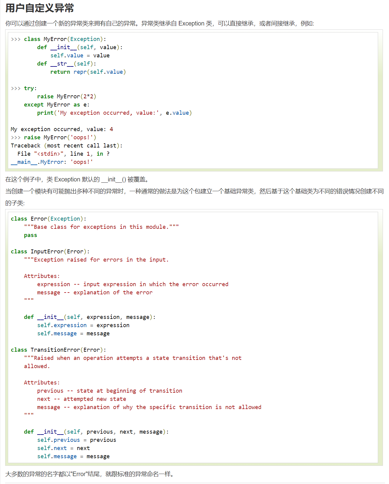Click the line 'raise MyError(2*2)'
This screenshot has width=389, height=484.
(67, 96)
